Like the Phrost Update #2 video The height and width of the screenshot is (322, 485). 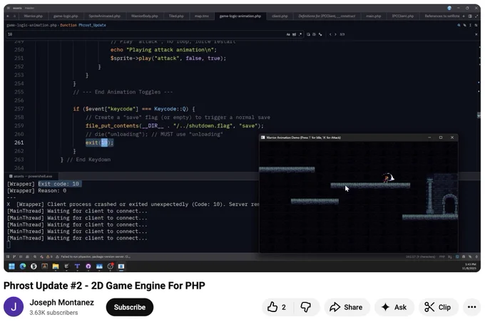[x=277, y=307]
